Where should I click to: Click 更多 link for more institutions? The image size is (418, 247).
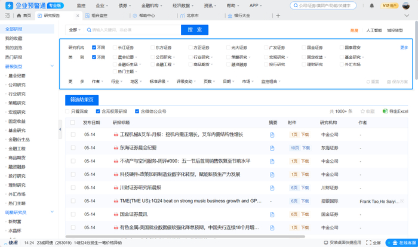pos(404,48)
